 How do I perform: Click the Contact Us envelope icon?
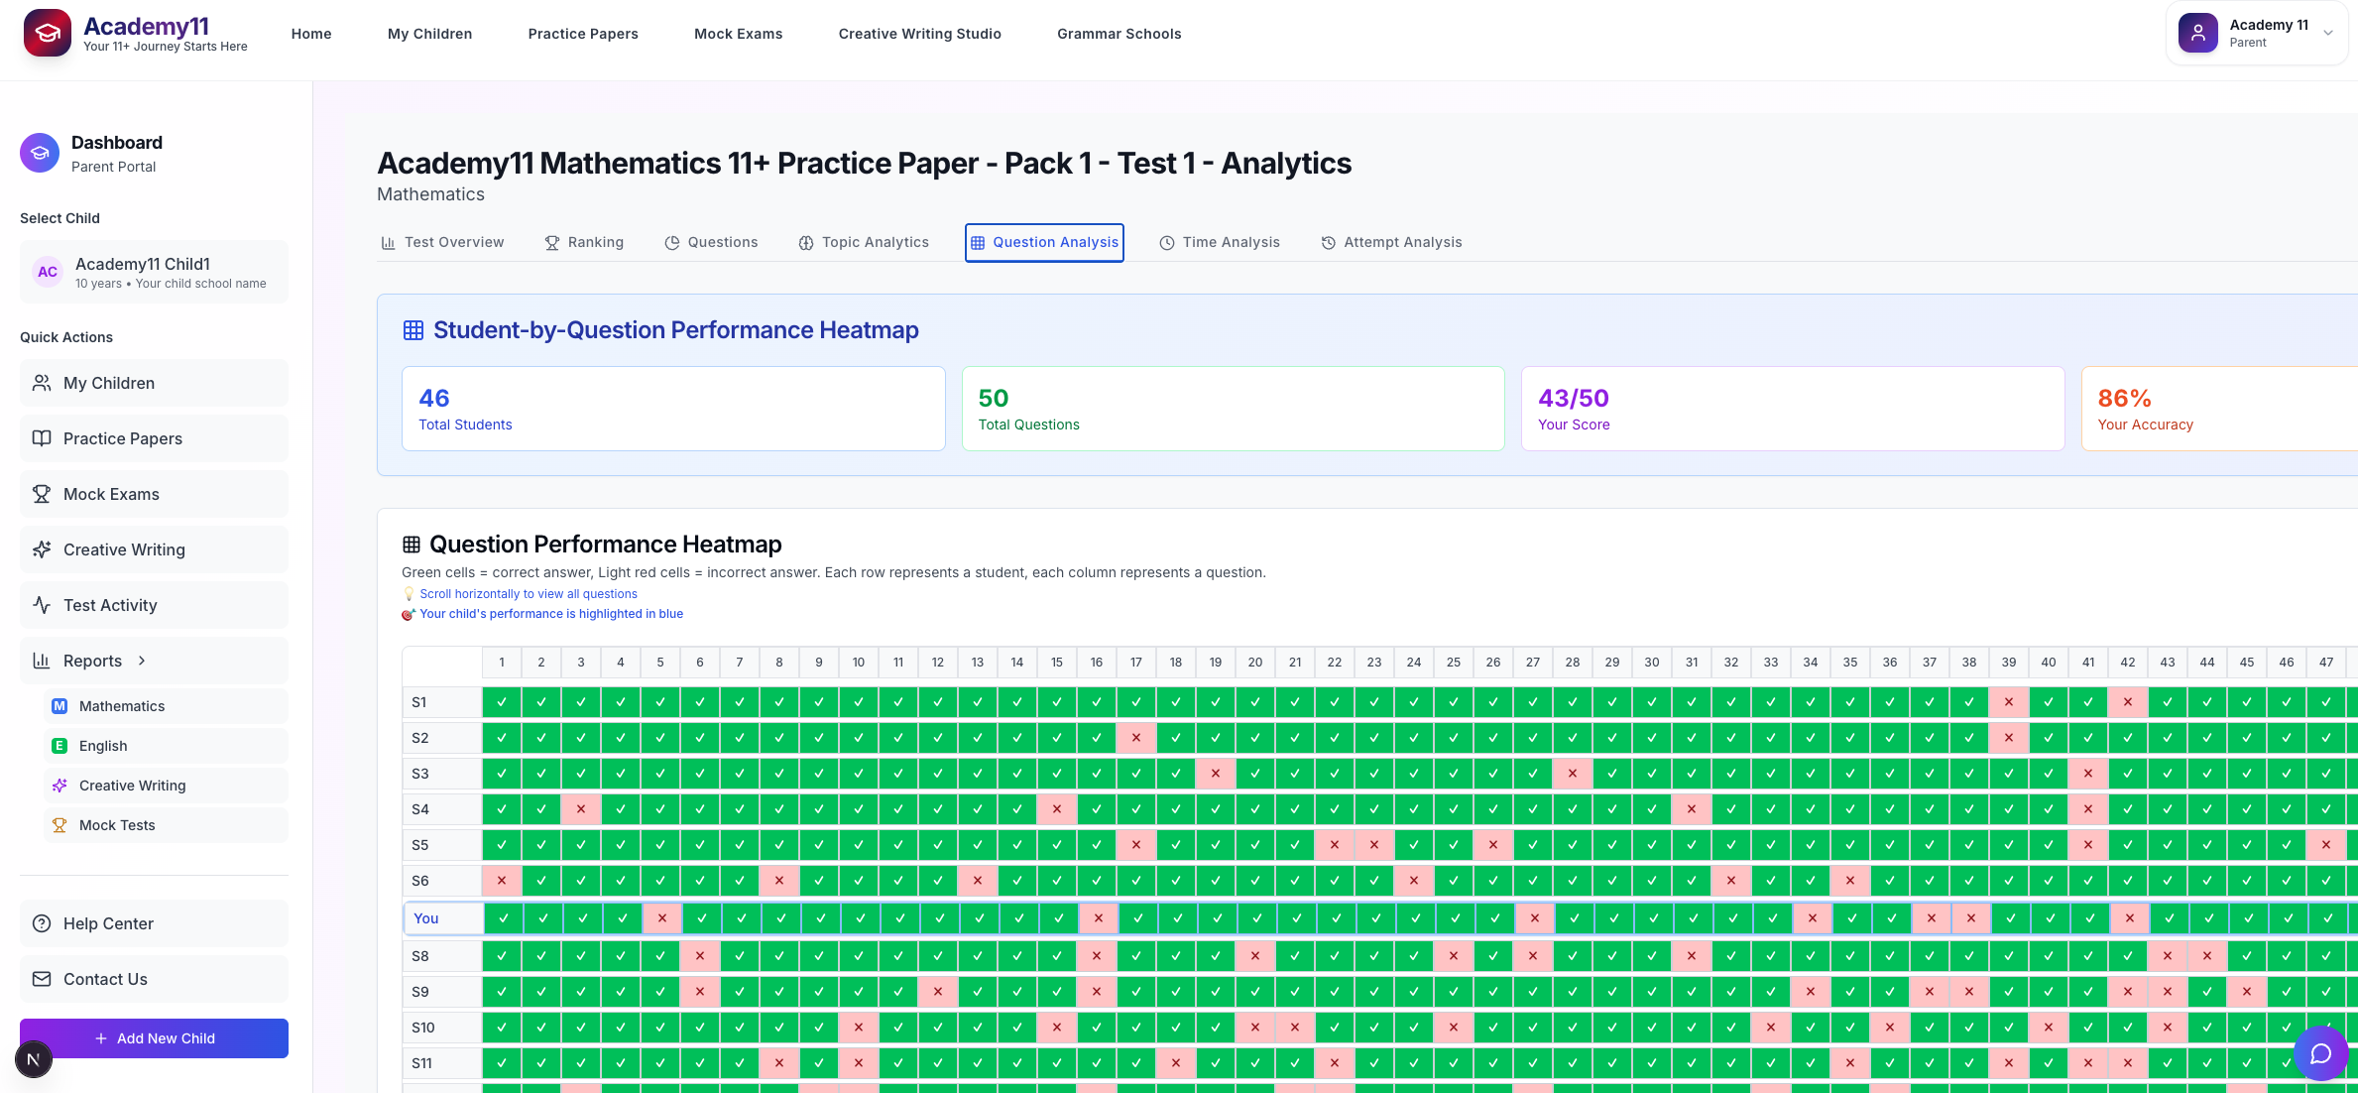[42, 979]
